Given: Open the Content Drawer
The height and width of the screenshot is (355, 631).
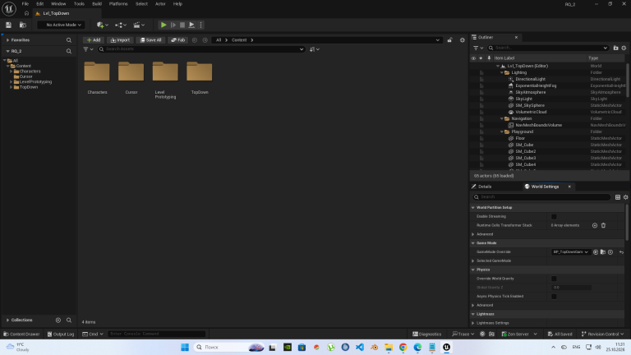Looking at the screenshot, I should (21, 334).
